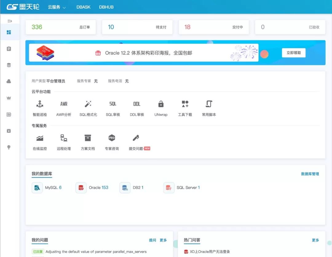
Task: Toggle the sidebar collapse arrow icon
Action: (x=10, y=21)
